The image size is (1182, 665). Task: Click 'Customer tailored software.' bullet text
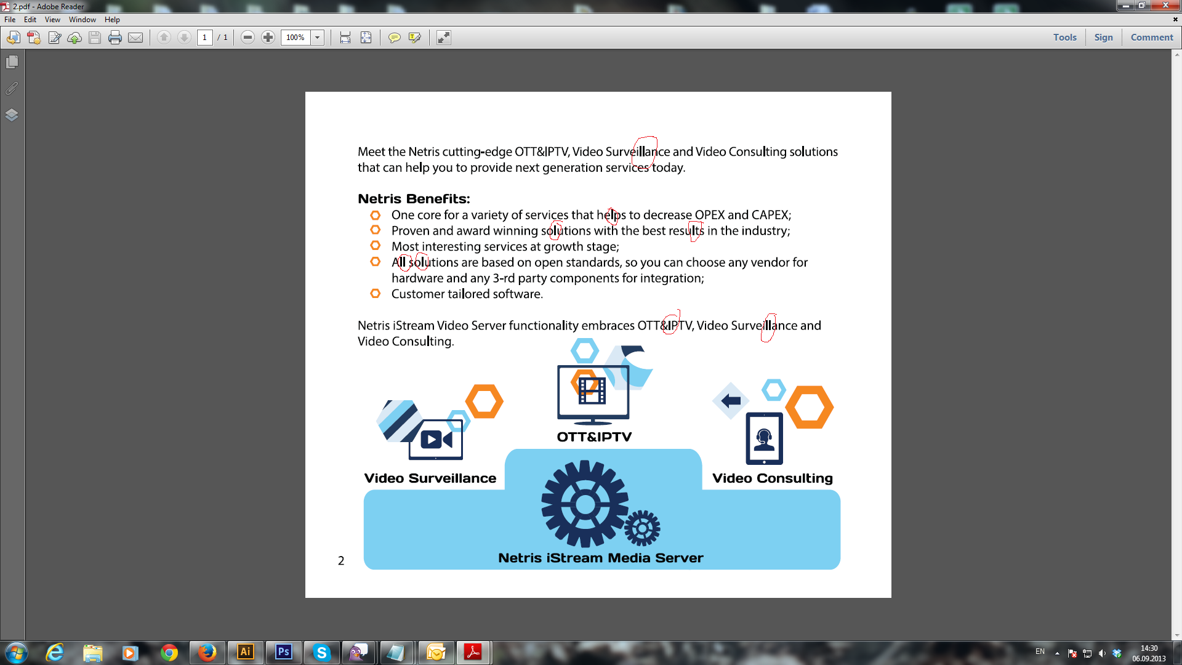coord(467,294)
